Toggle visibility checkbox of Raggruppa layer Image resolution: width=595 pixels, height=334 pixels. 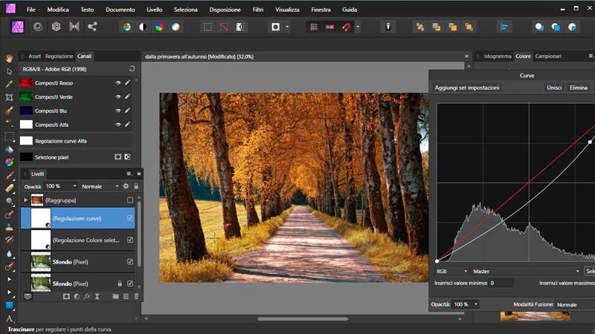(130, 200)
